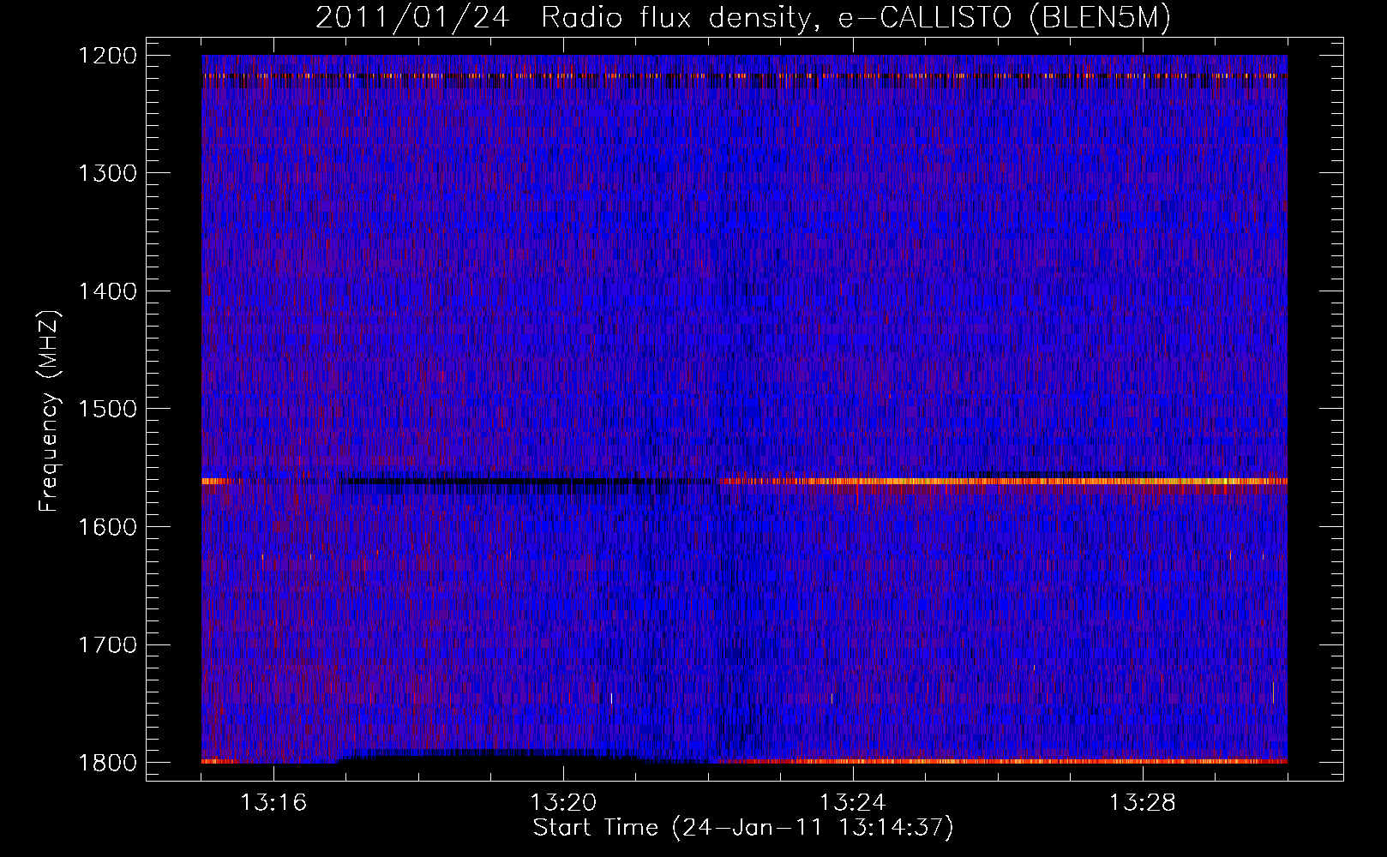Click the red band along 1800 MHz
1387x857 pixels.
[1003, 761]
